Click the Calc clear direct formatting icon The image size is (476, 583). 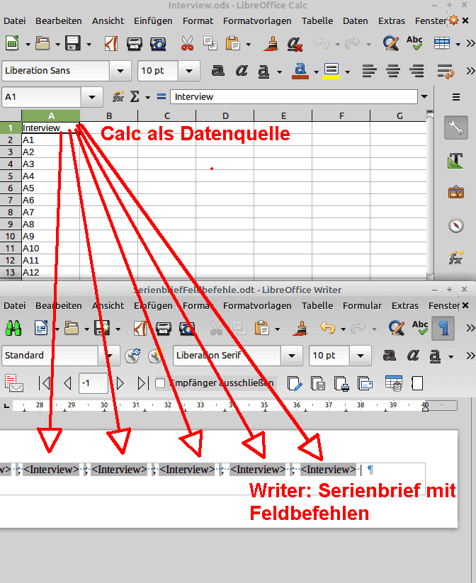point(295,44)
